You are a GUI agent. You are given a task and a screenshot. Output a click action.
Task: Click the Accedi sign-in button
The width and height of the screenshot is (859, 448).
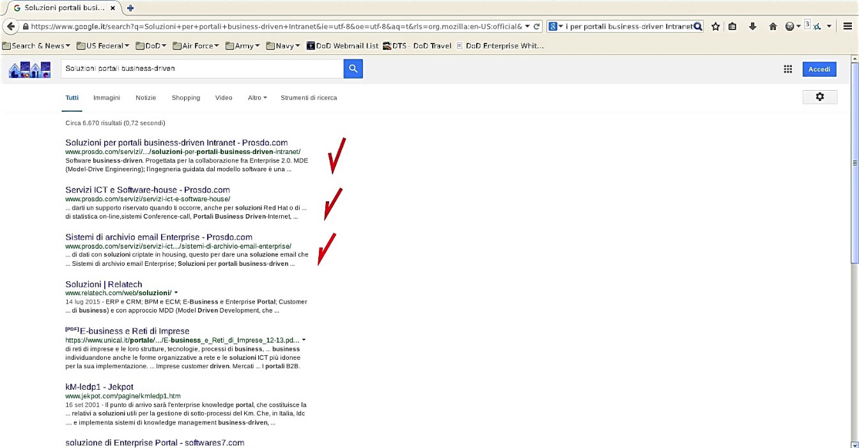pos(819,69)
